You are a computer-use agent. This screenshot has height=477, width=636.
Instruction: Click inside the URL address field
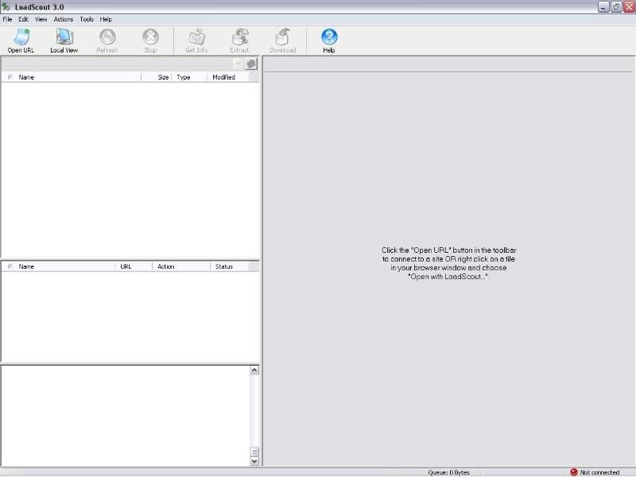[x=118, y=64]
